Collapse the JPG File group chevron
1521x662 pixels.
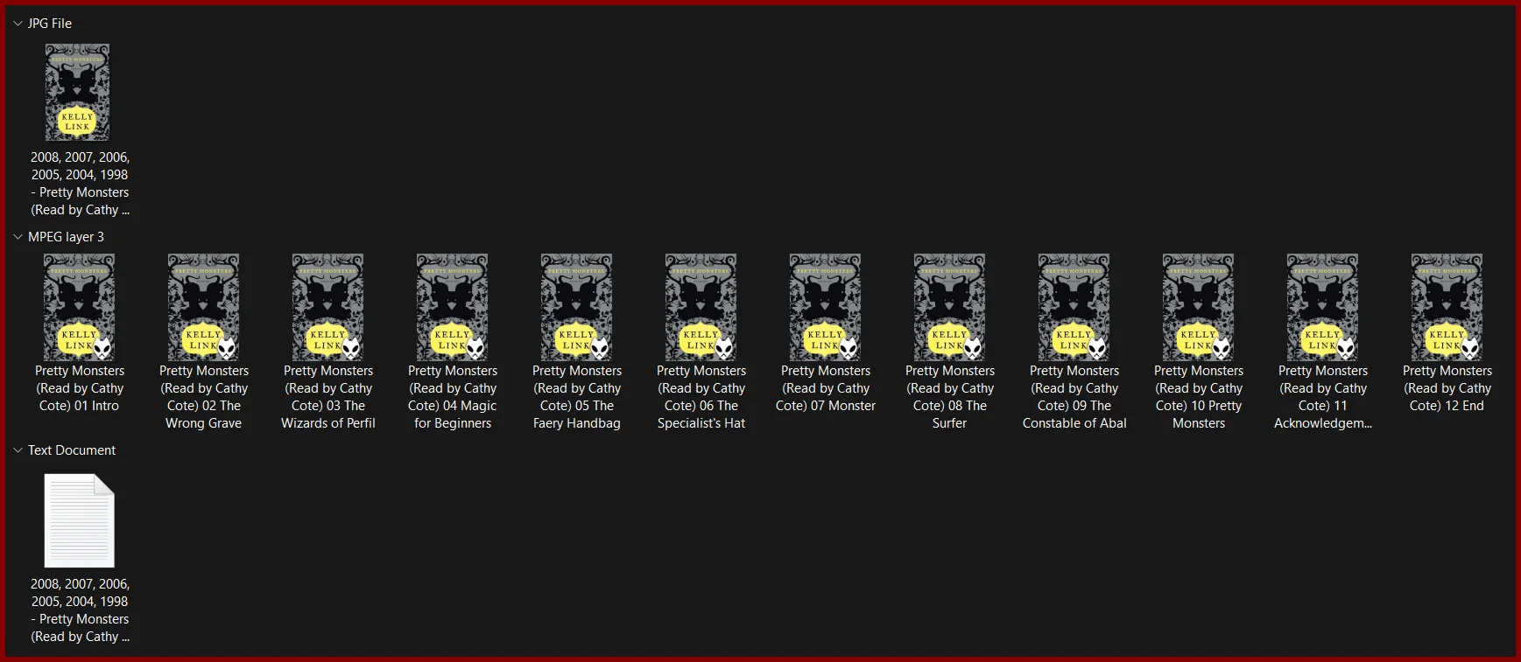(18, 24)
